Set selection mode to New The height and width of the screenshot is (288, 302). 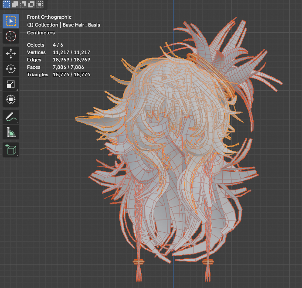(x=7, y=4)
